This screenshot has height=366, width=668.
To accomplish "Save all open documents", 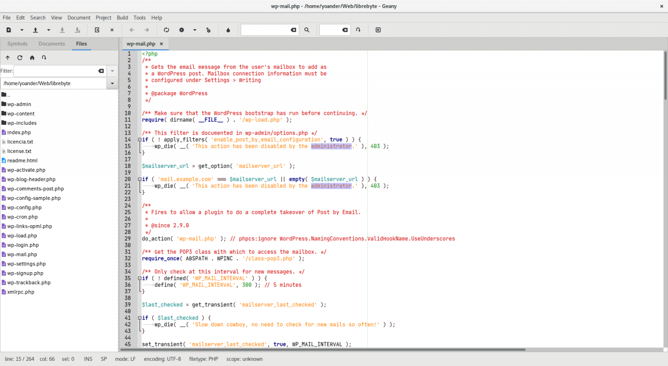I will coord(77,30).
